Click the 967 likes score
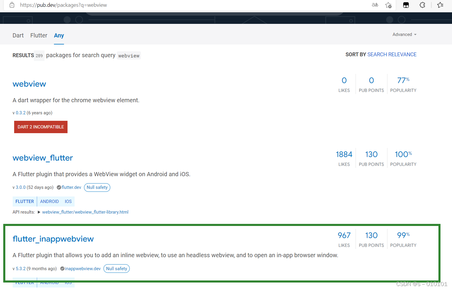Screen dimensions: 452x289 344,235
